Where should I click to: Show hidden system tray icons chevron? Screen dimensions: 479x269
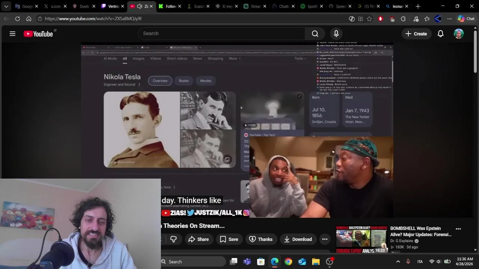[398, 262]
